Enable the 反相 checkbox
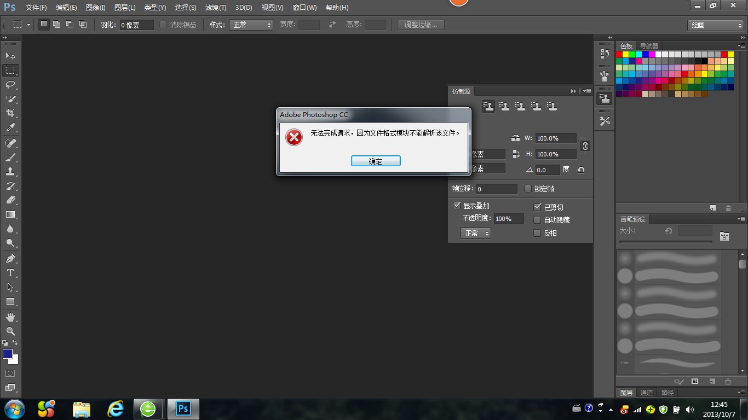The height and width of the screenshot is (420, 748). tap(537, 233)
